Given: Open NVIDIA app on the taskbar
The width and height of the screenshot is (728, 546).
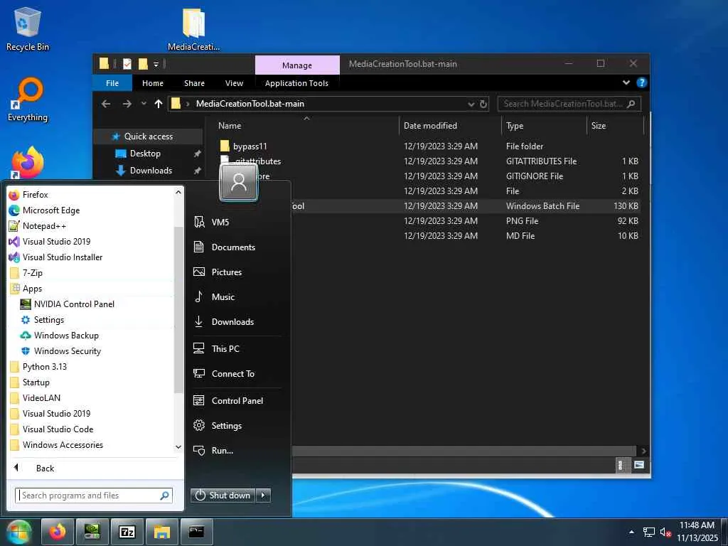Looking at the screenshot, I should tap(92, 532).
